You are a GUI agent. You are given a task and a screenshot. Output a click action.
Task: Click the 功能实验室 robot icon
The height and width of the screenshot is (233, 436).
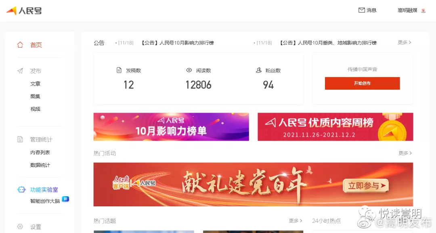pyautogui.click(x=21, y=190)
